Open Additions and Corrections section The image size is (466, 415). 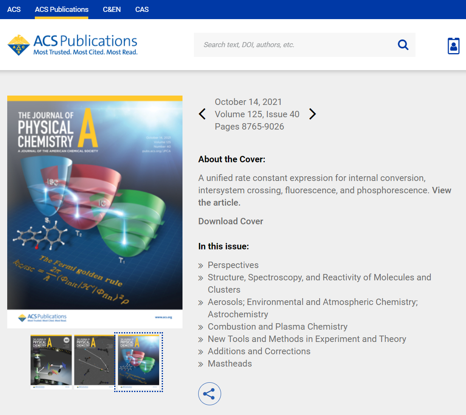pyautogui.click(x=259, y=351)
